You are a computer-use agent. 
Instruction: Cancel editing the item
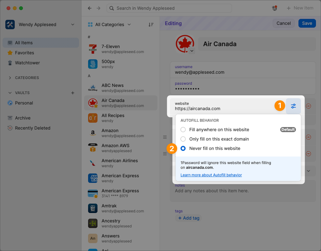(x=284, y=23)
